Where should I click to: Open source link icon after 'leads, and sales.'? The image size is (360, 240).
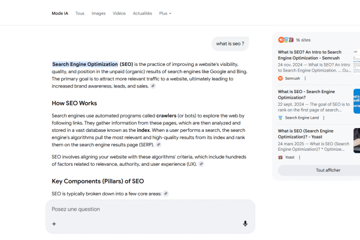click(153, 86)
